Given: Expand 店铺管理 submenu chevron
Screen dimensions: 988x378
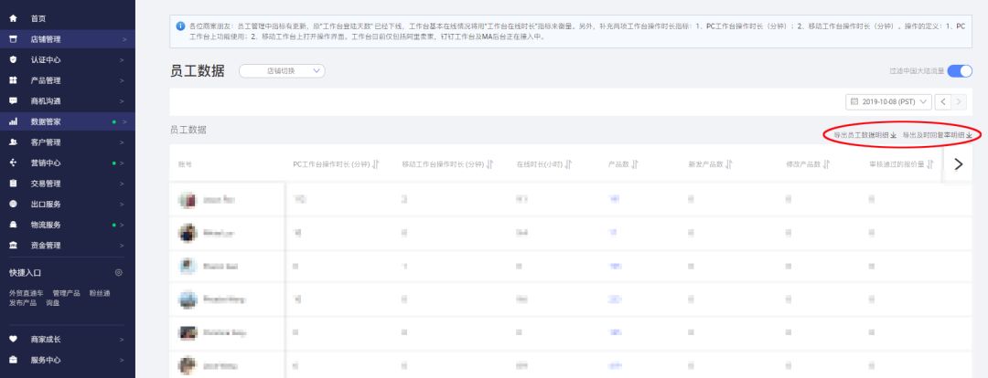Looking at the screenshot, I should [x=124, y=39].
